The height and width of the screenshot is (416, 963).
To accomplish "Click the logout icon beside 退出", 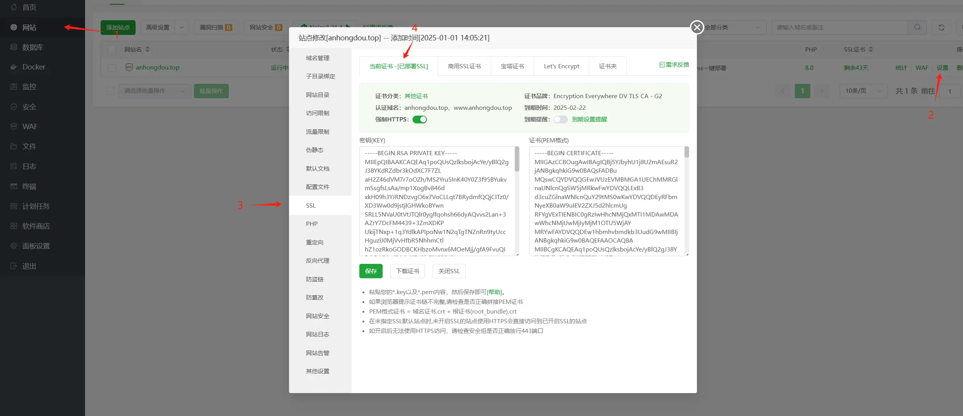I will click(x=14, y=266).
